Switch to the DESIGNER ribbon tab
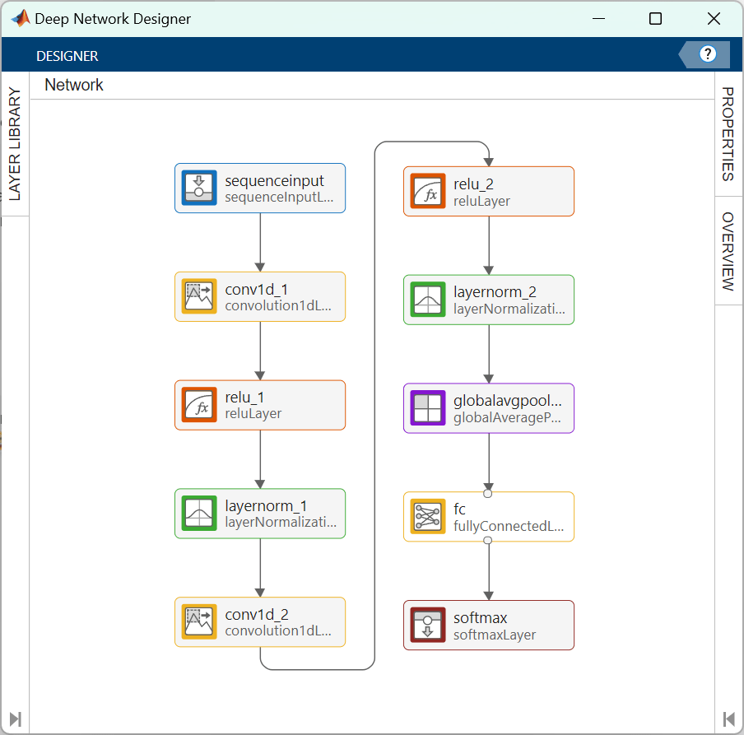This screenshot has height=735, width=744. click(67, 56)
